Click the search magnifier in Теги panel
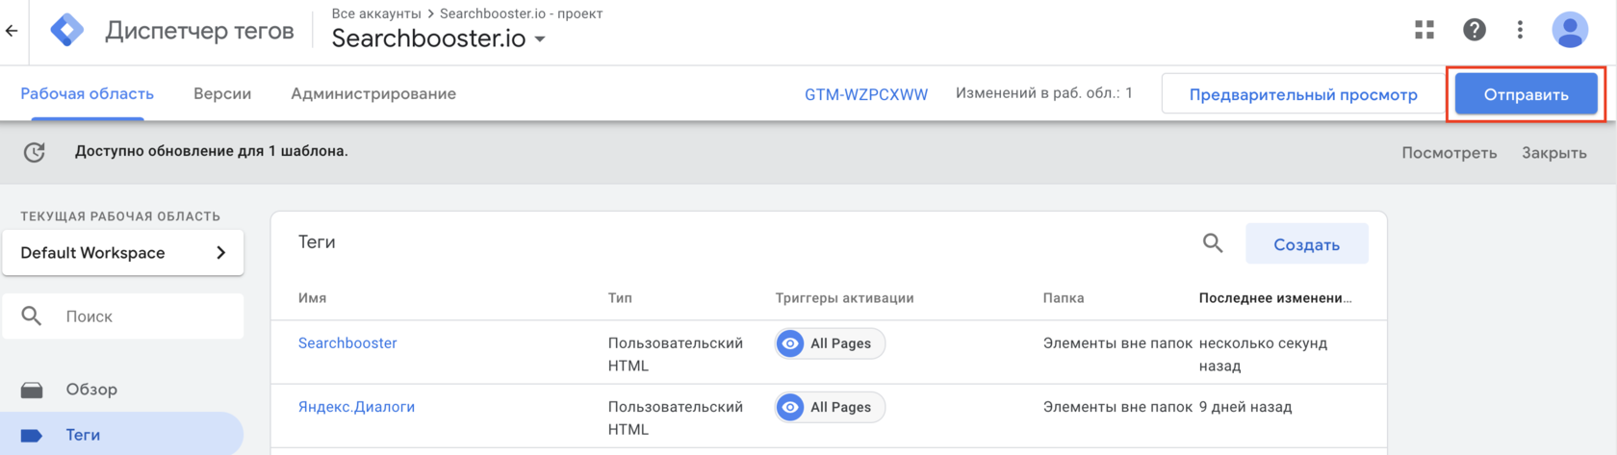The height and width of the screenshot is (455, 1617). pyautogui.click(x=1213, y=243)
